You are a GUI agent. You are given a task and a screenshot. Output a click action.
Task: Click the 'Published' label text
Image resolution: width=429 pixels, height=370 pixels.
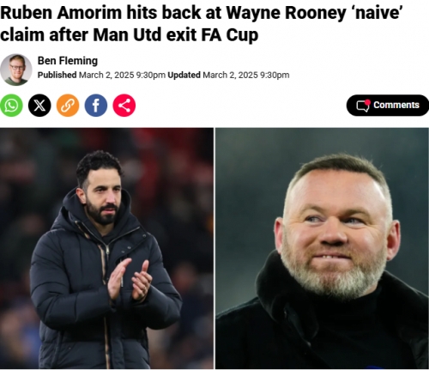click(57, 75)
